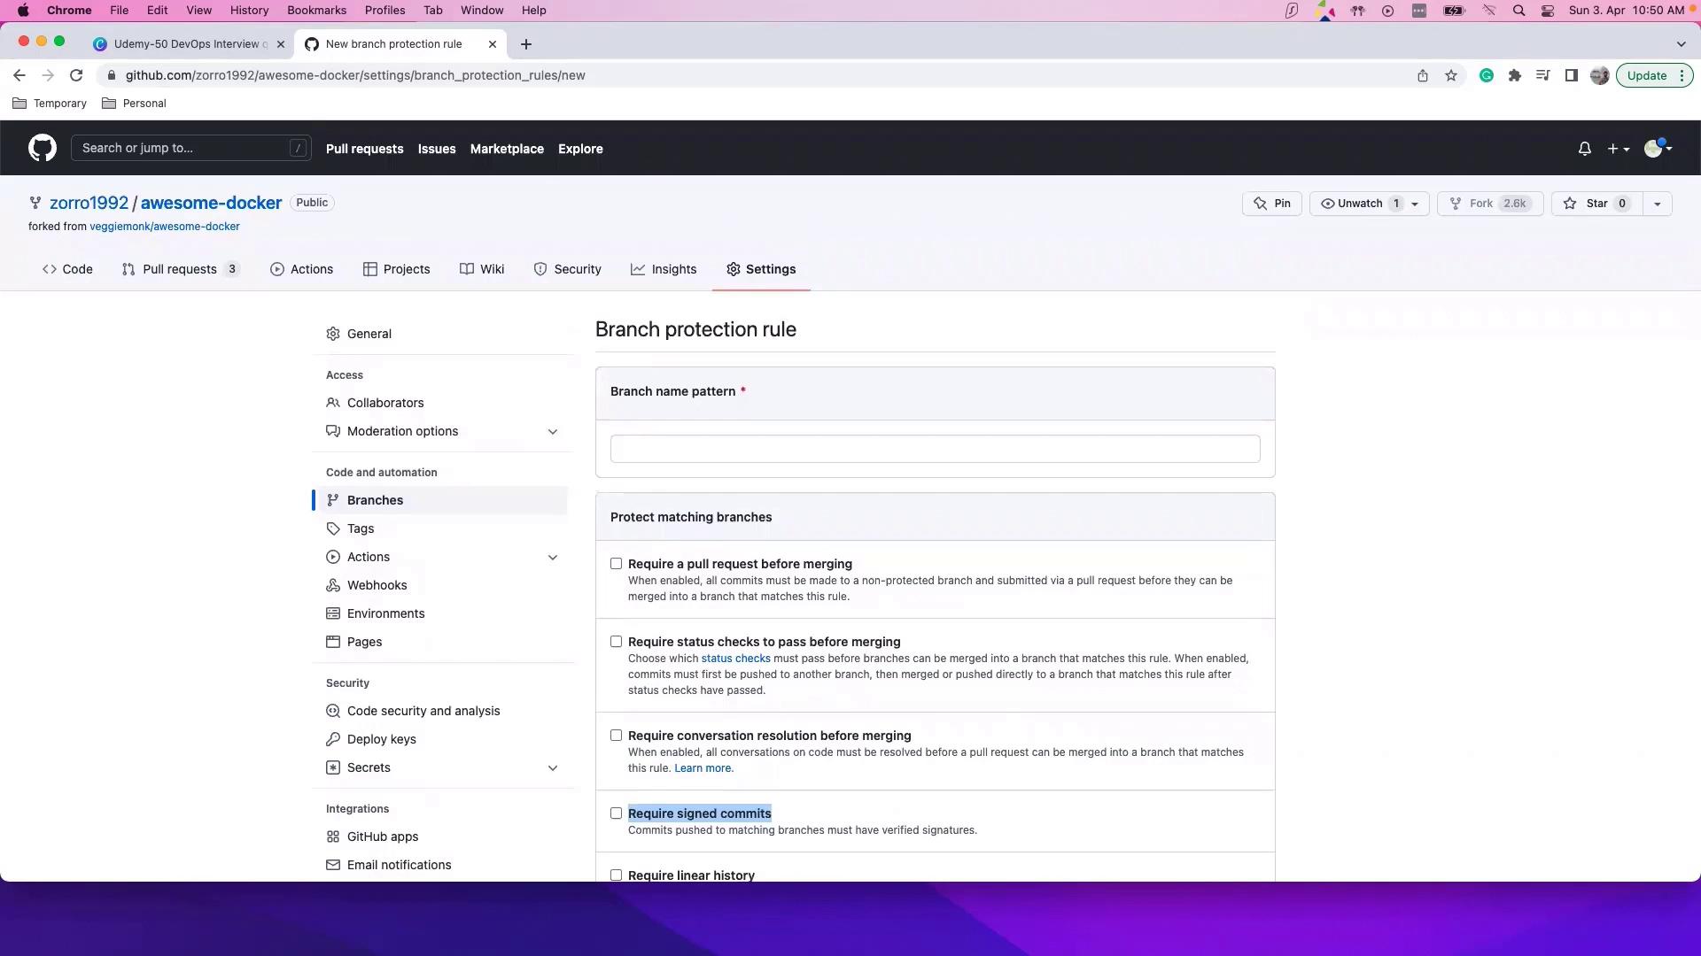
Task: Switch to the Insights tab
Action: click(664, 269)
